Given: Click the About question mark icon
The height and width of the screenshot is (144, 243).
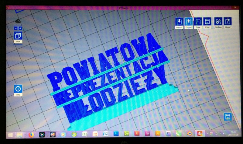Looking at the screenshot, I should click(228, 22).
